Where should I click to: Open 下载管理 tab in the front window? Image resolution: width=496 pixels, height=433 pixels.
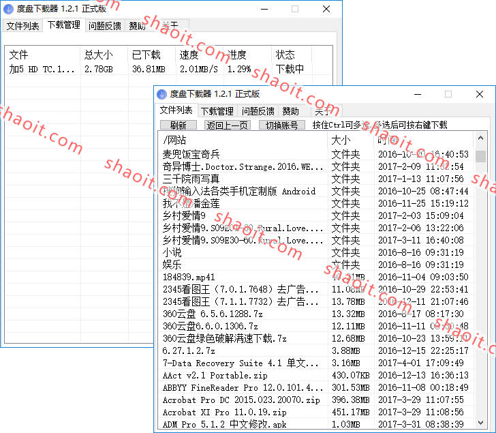[x=217, y=111]
